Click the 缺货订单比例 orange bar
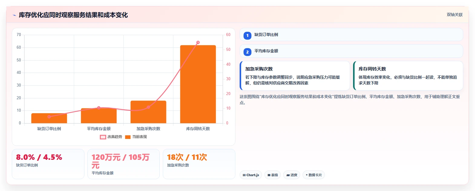 [49, 118]
